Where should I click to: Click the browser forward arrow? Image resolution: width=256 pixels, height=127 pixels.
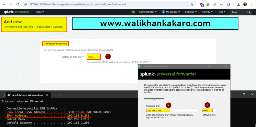coord(11,4)
